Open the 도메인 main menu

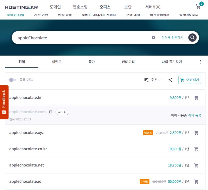tap(55, 7)
